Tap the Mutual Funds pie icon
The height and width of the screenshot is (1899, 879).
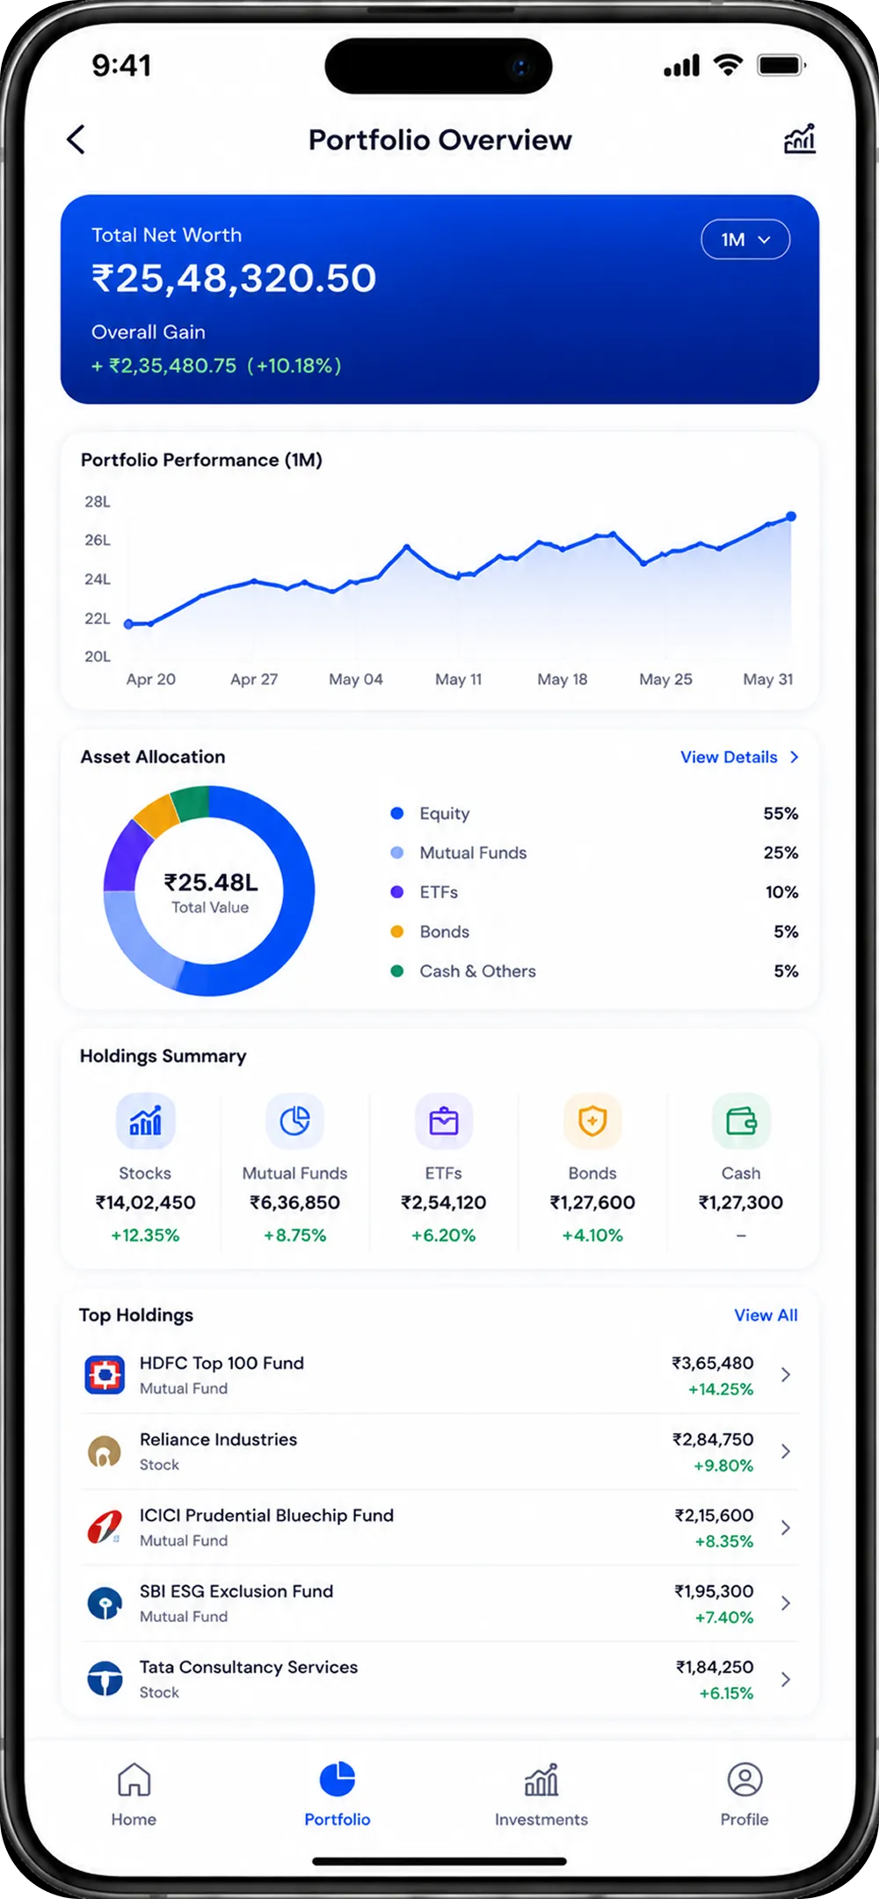[x=294, y=1121]
